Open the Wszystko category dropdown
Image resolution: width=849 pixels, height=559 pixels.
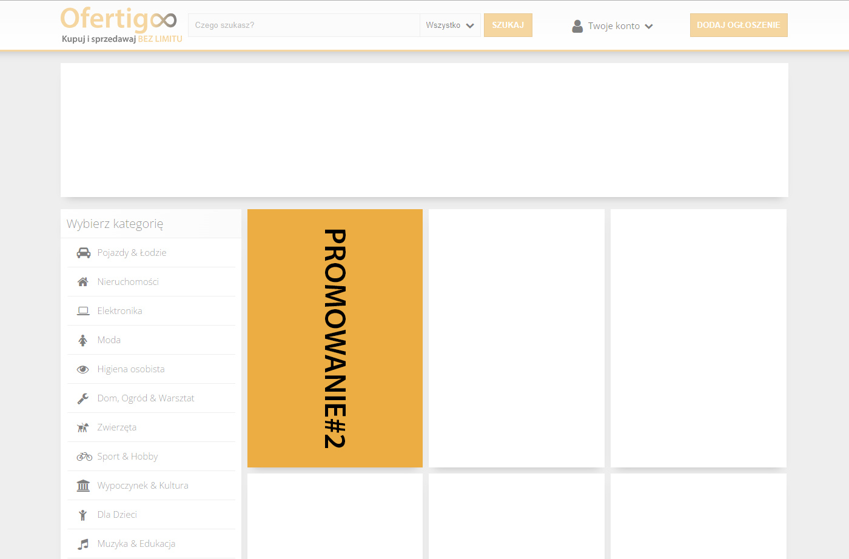coord(449,25)
